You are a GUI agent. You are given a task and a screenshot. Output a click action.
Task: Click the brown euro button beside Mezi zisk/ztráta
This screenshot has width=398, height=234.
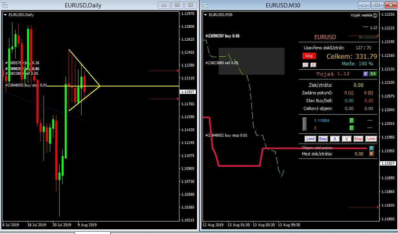click(371, 153)
